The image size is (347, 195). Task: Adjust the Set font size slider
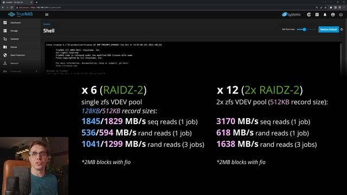[x=306, y=29]
